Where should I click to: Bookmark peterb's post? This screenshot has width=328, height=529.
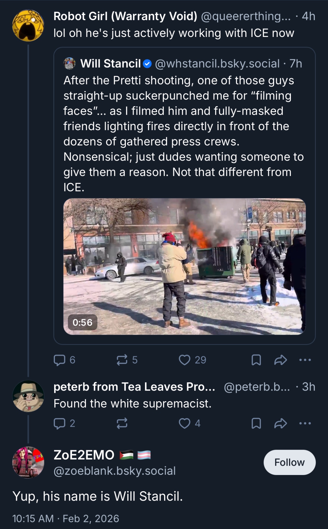[256, 423]
